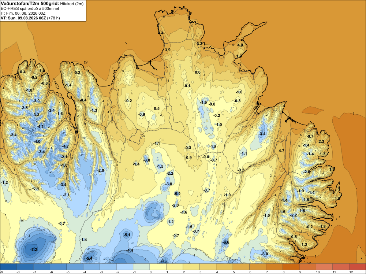Click the -4.1 temperature value
The height and width of the screenshot is (274, 366).
[40, 126]
